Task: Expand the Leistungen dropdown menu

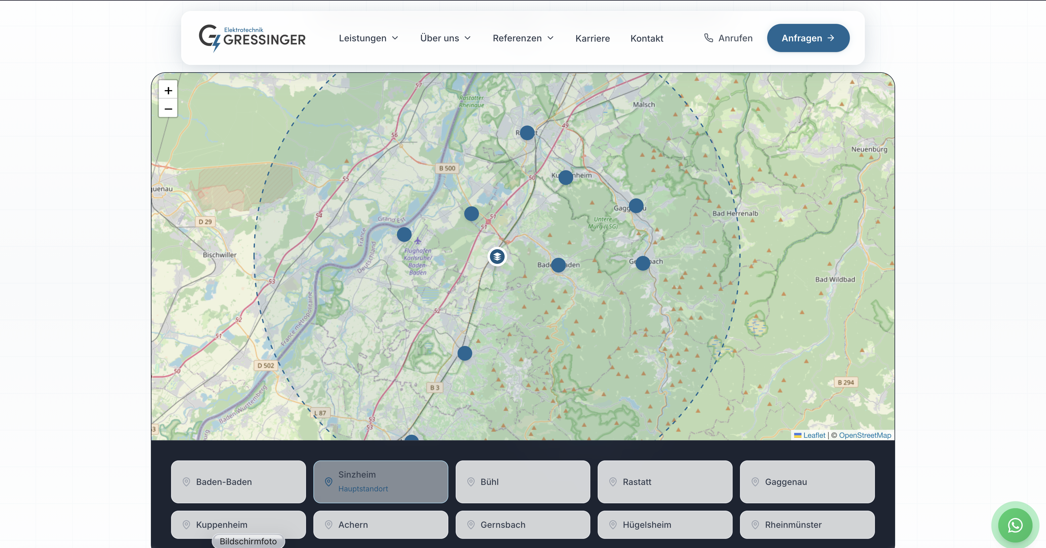Action: (368, 38)
